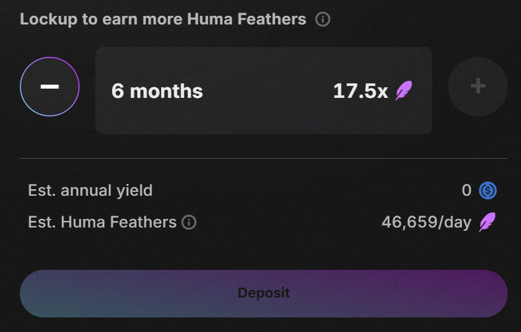This screenshot has height=332, width=521.
Task: Click the Deposit button
Action: pos(264,294)
